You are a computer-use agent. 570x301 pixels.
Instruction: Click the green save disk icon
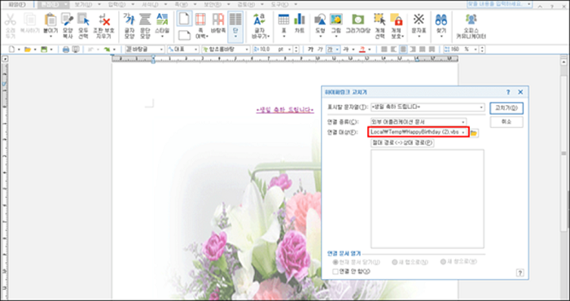(44, 50)
